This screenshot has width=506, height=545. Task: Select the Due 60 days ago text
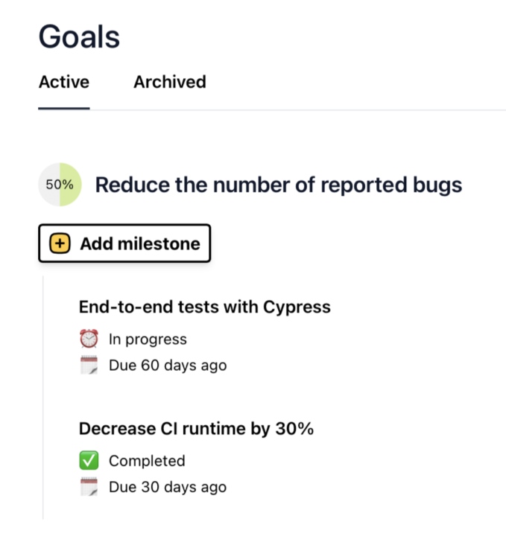point(168,366)
